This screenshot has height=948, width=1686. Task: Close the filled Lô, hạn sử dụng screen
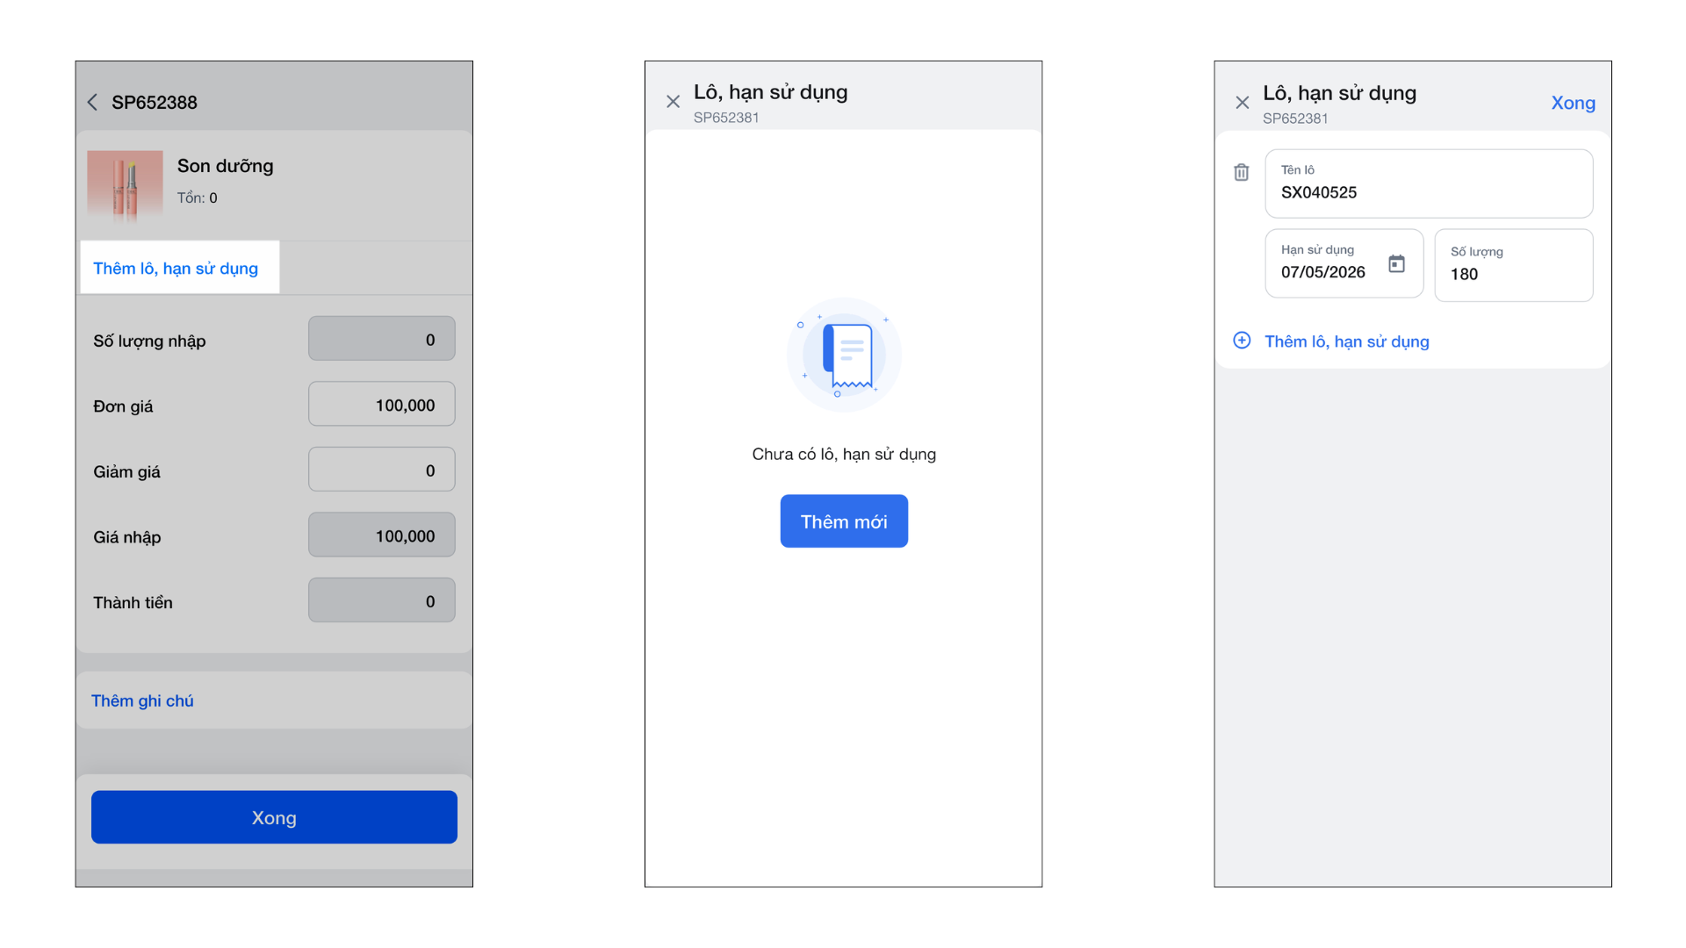pos(1242,103)
